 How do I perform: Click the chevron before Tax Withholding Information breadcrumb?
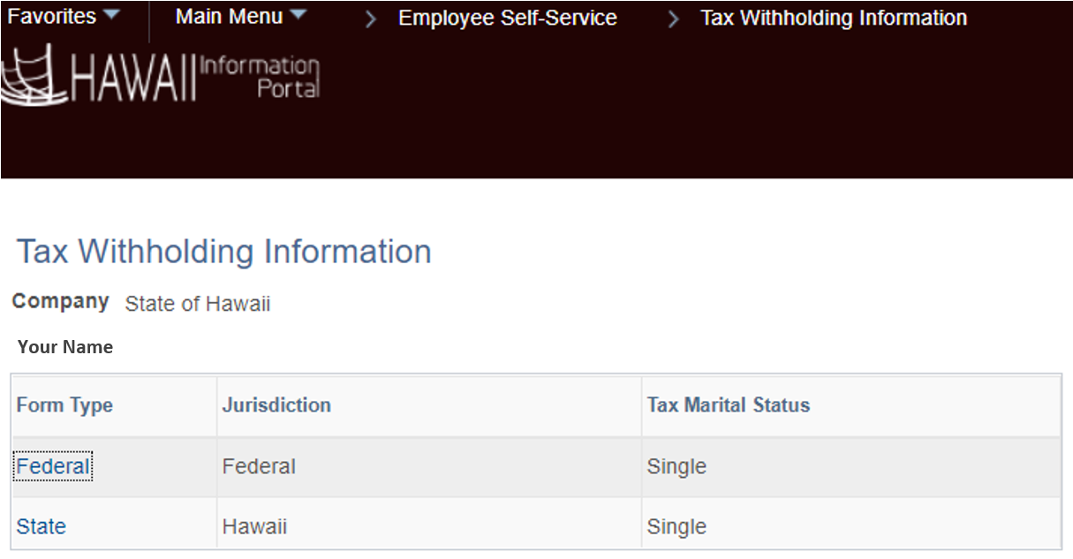(x=674, y=19)
